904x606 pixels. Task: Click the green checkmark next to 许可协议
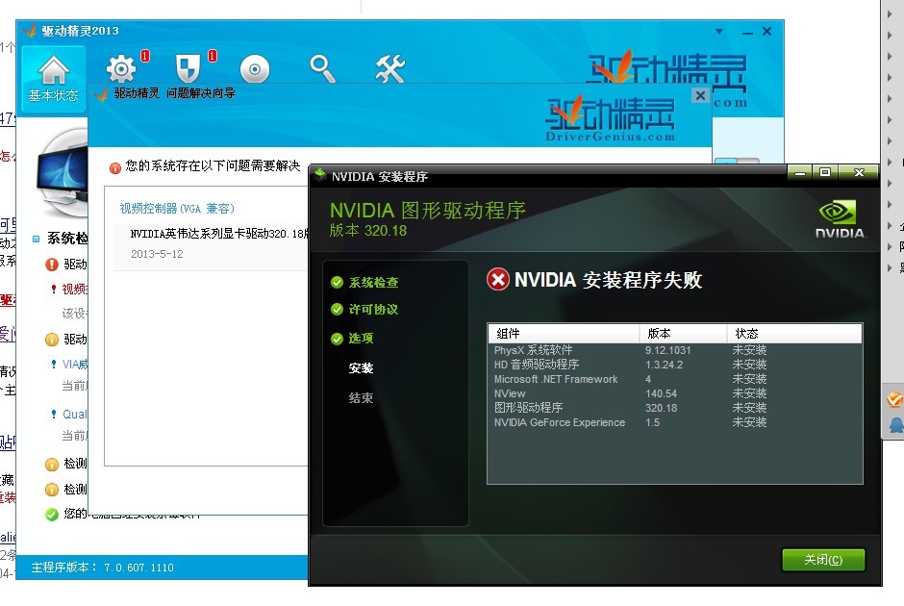click(338, 310)
